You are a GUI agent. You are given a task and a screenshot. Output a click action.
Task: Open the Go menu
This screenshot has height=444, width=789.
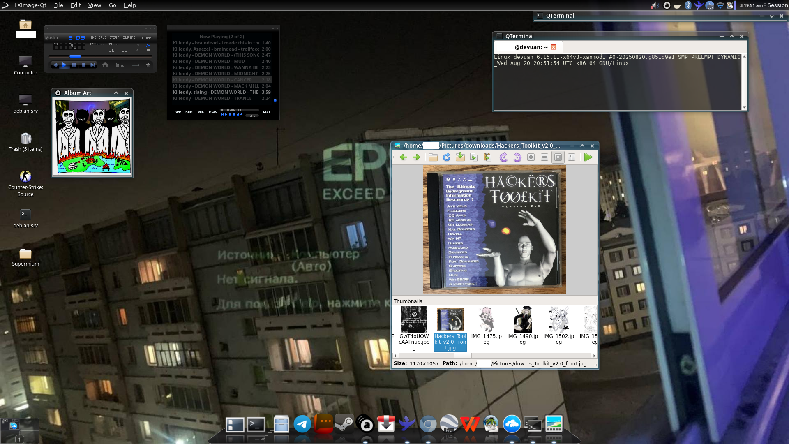(113, 5)
